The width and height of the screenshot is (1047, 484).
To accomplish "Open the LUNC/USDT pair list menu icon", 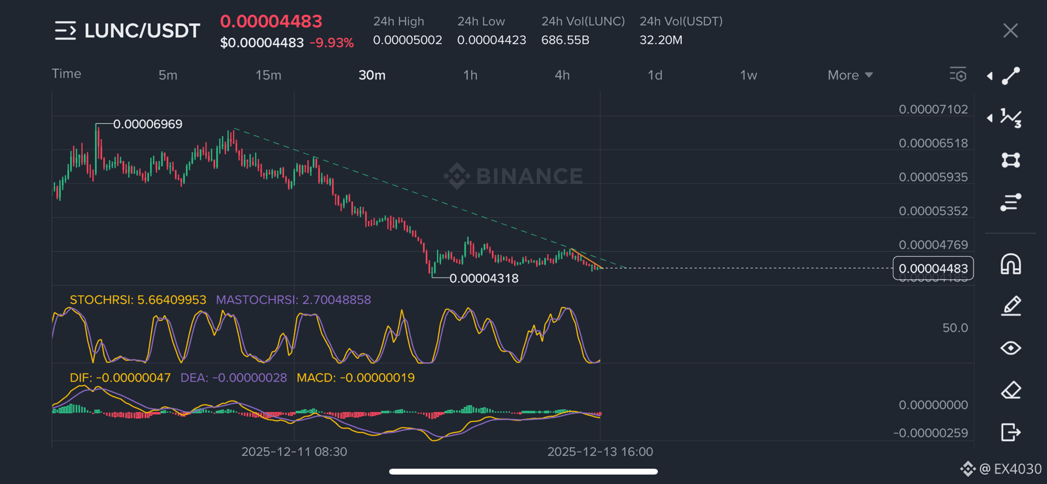I will (x=65, y=30).
